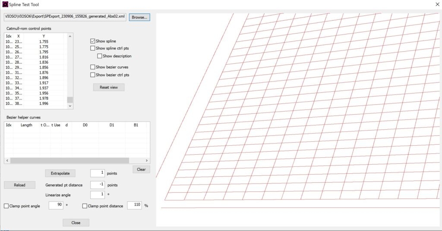
Task: Click the Close button at the bottom
Action: click(76, 223)
